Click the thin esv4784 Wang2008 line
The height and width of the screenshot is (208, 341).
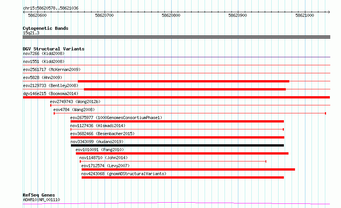coord(190,113)
